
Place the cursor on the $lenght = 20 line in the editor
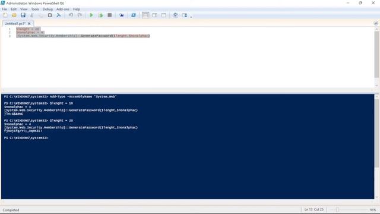(28, 29)
